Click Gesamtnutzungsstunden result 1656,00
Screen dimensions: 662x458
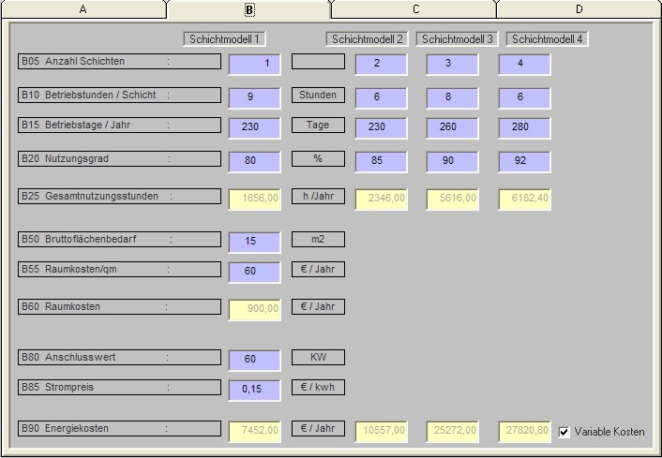255,199
